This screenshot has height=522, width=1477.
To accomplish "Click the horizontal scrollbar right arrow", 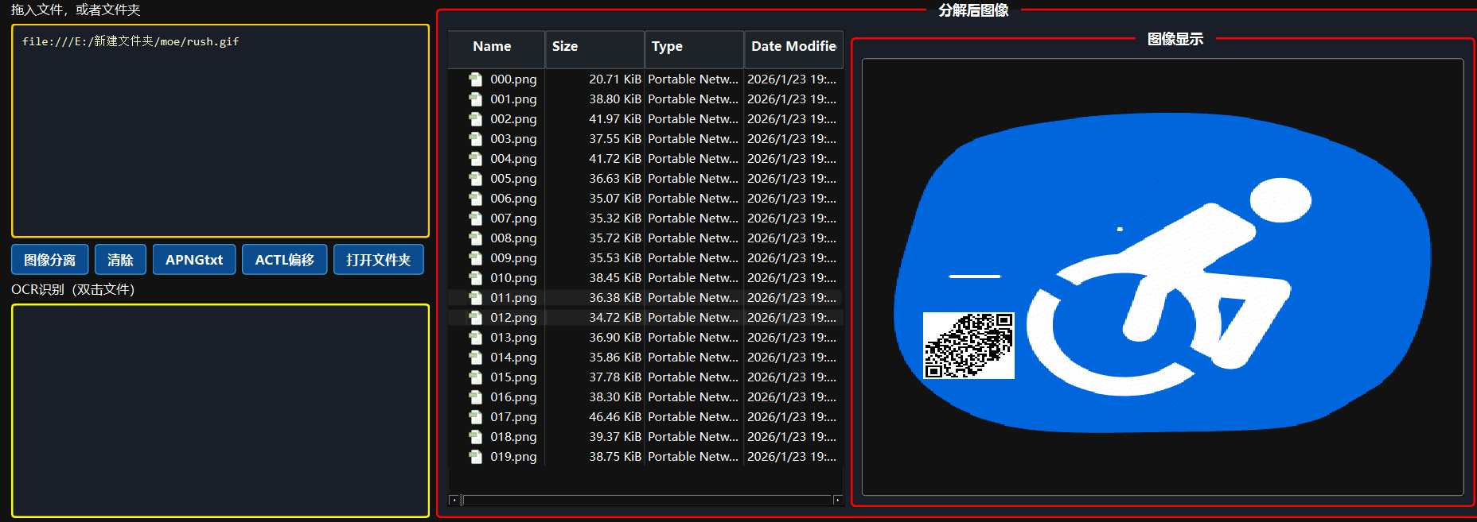I will 837,500.
